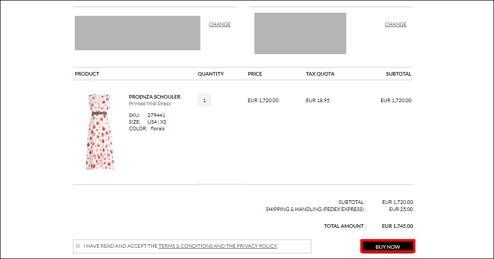
Task: Click the shipping cost EUR 25.00
Action: click(401, 209)
